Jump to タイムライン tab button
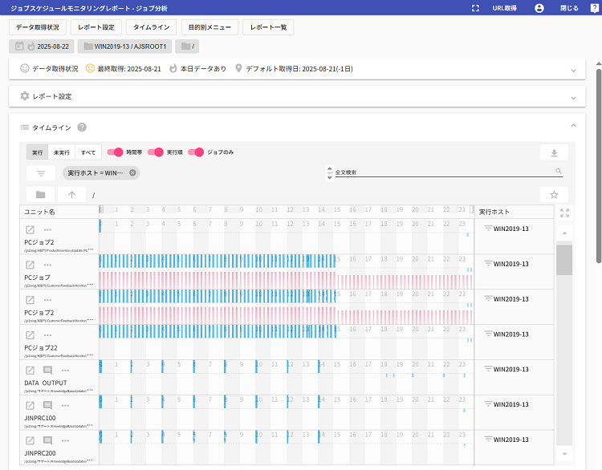 [x=151, y=27]
